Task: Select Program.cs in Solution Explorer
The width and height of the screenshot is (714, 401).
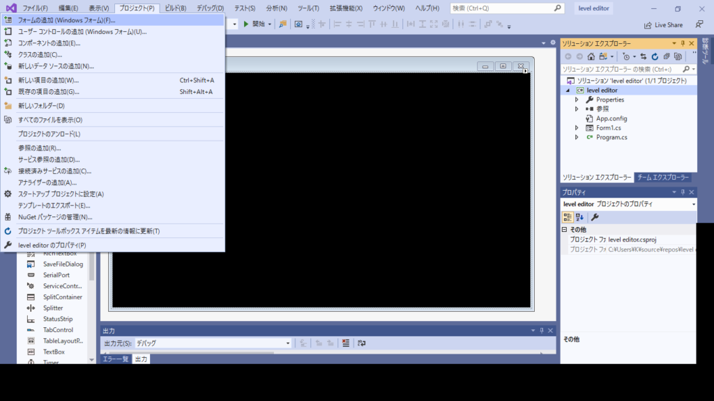Action: (x=612, y=137)
